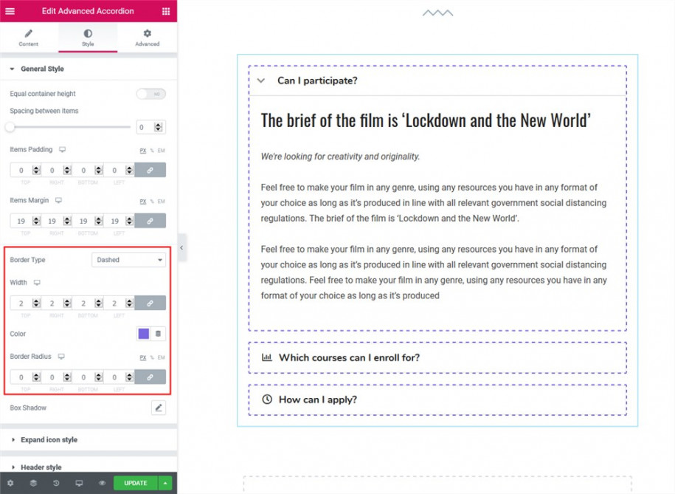This screenshot has width=675, height=494.
Task: Preview changes with the eye icon
Action: [x=101, y=483]
